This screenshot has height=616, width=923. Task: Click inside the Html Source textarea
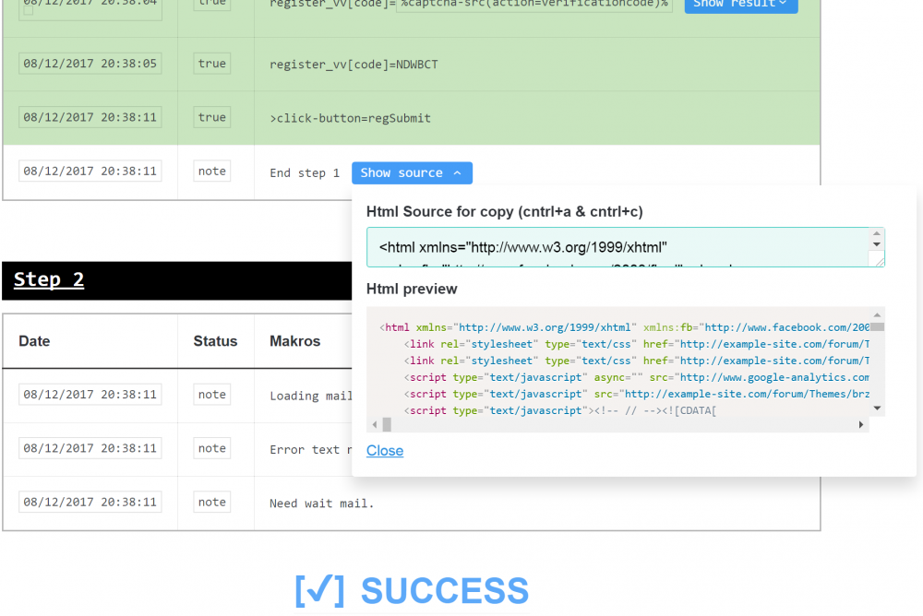click(618, 247)
